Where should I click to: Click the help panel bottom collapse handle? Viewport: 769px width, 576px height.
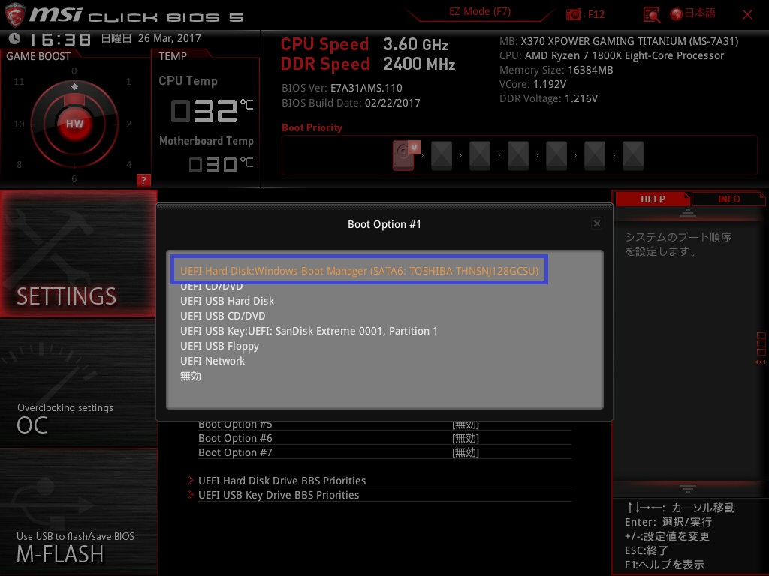[688, 488]
